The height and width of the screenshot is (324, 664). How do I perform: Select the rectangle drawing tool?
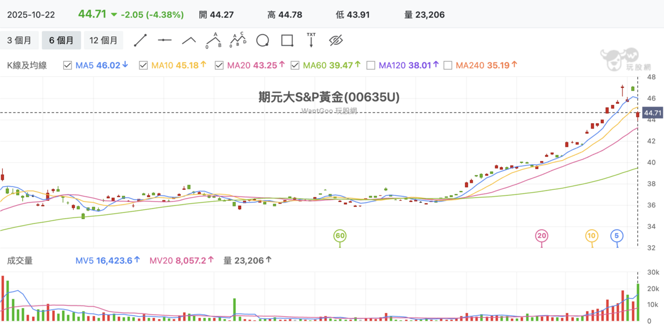click(287, 40)
